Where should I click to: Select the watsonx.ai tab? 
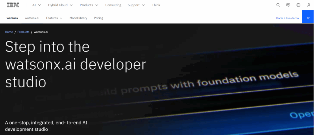32,18
